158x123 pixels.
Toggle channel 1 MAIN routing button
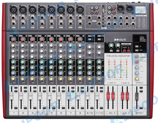coord(16,88)
